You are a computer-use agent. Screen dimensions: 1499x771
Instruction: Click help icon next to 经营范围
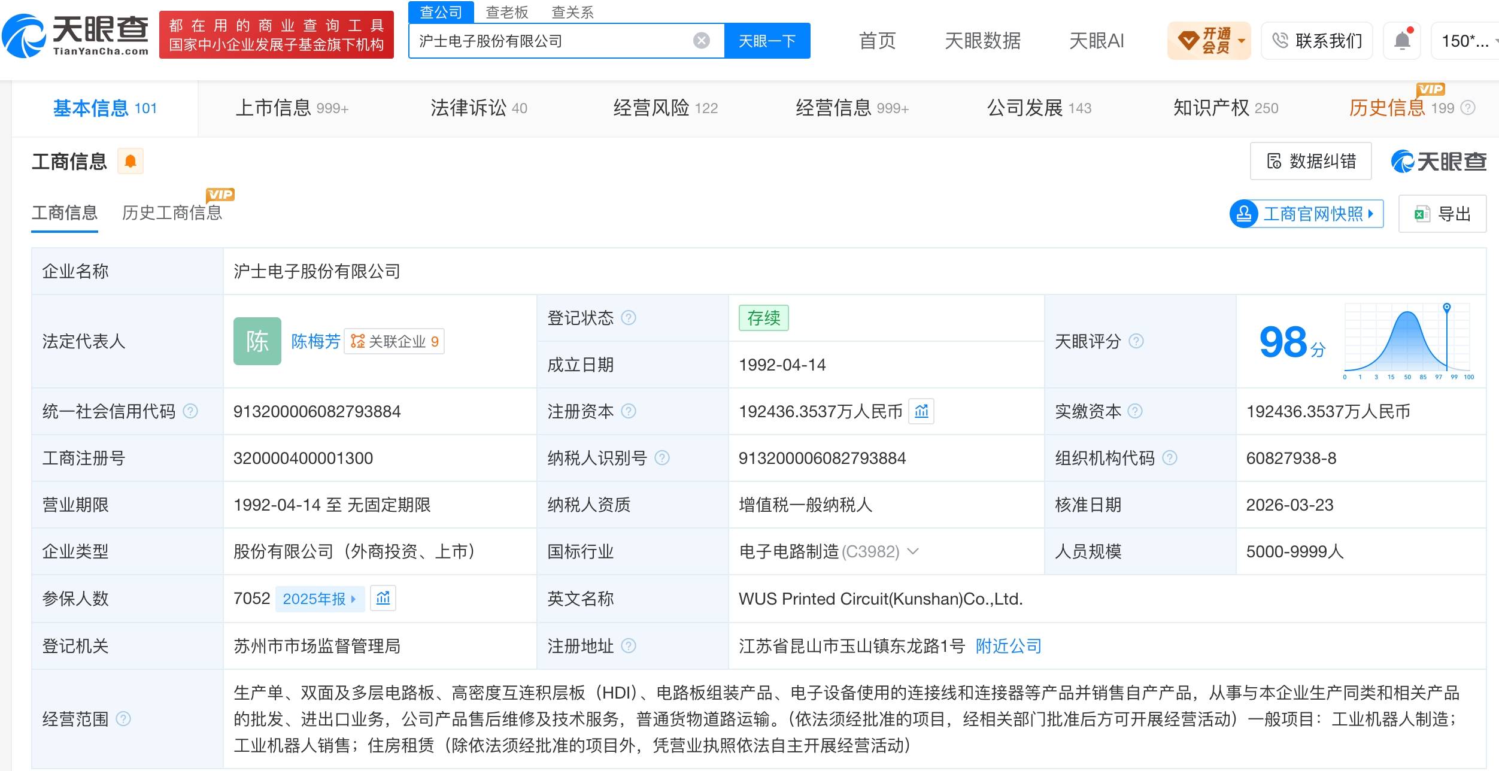tap(123, 718)
